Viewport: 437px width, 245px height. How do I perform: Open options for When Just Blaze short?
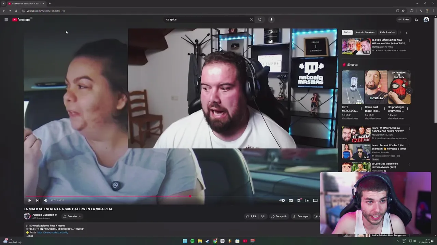coord(384,109)
